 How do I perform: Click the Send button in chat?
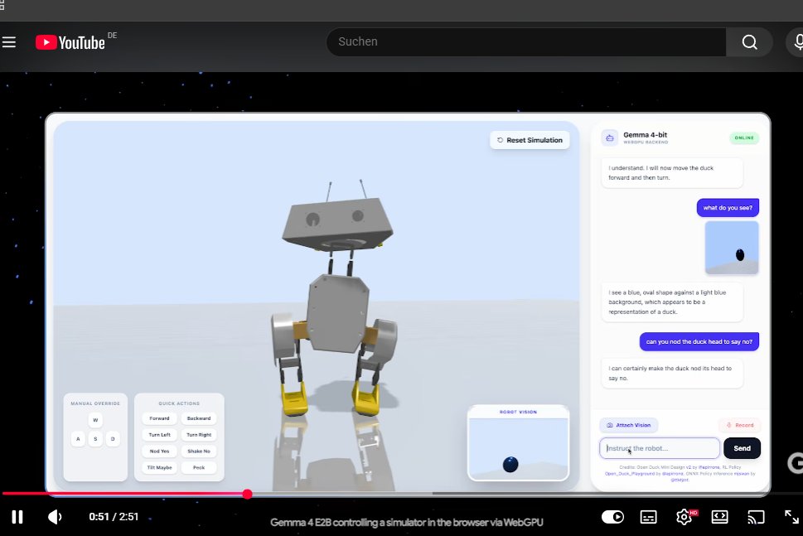[x=742, y=448]
